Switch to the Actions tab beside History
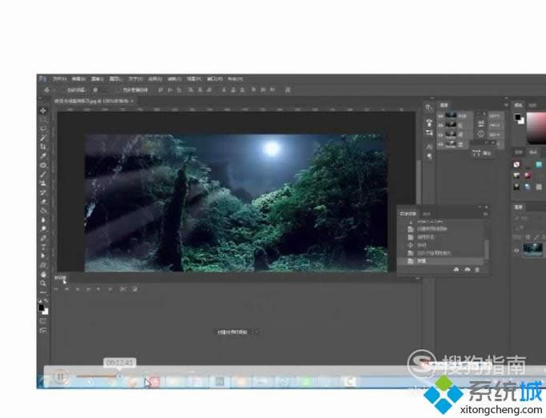This screenshot has height=418, width=546. [427, 214]
